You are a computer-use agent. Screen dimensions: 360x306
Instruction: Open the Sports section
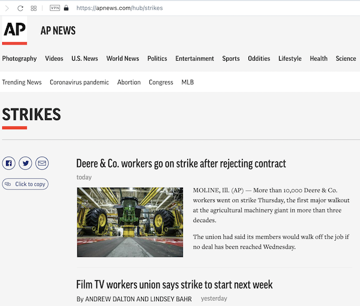pyautogui.click(x=231, y=59)
